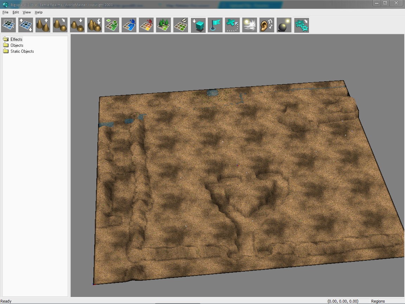This screenshot has height=304, width=405.
Task: Click the WorldMaster app icon in title bar
Action: (5, 4)
